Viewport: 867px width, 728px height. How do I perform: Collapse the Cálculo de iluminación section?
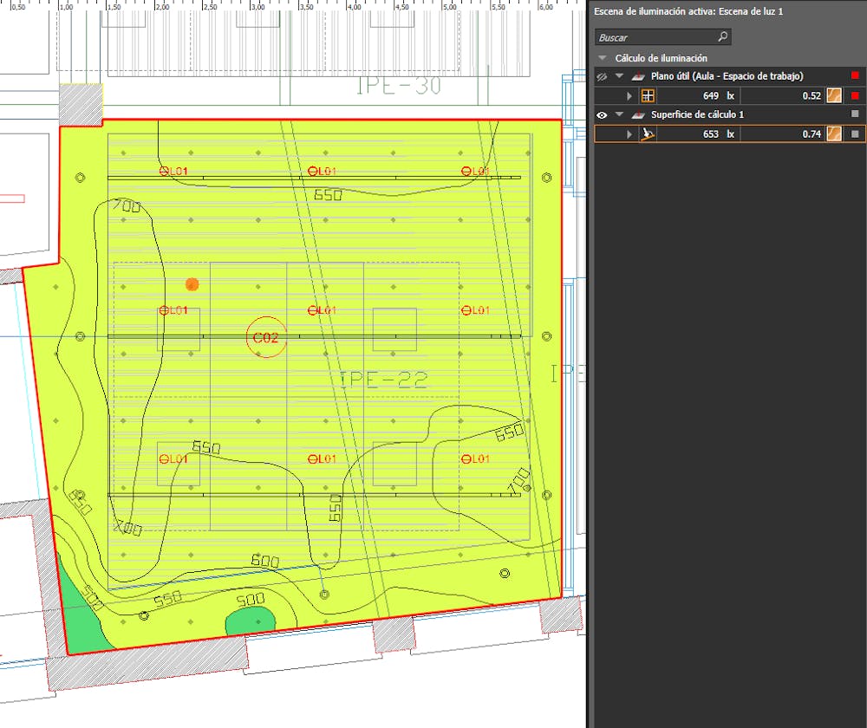pyautogui.click(x=602, y=58)
